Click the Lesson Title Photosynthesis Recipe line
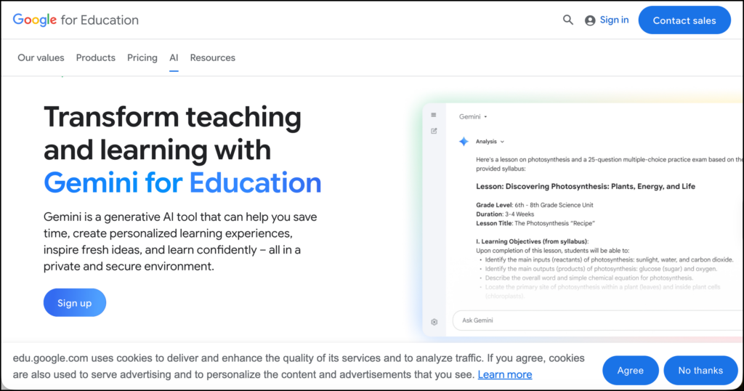 [535, 223]
